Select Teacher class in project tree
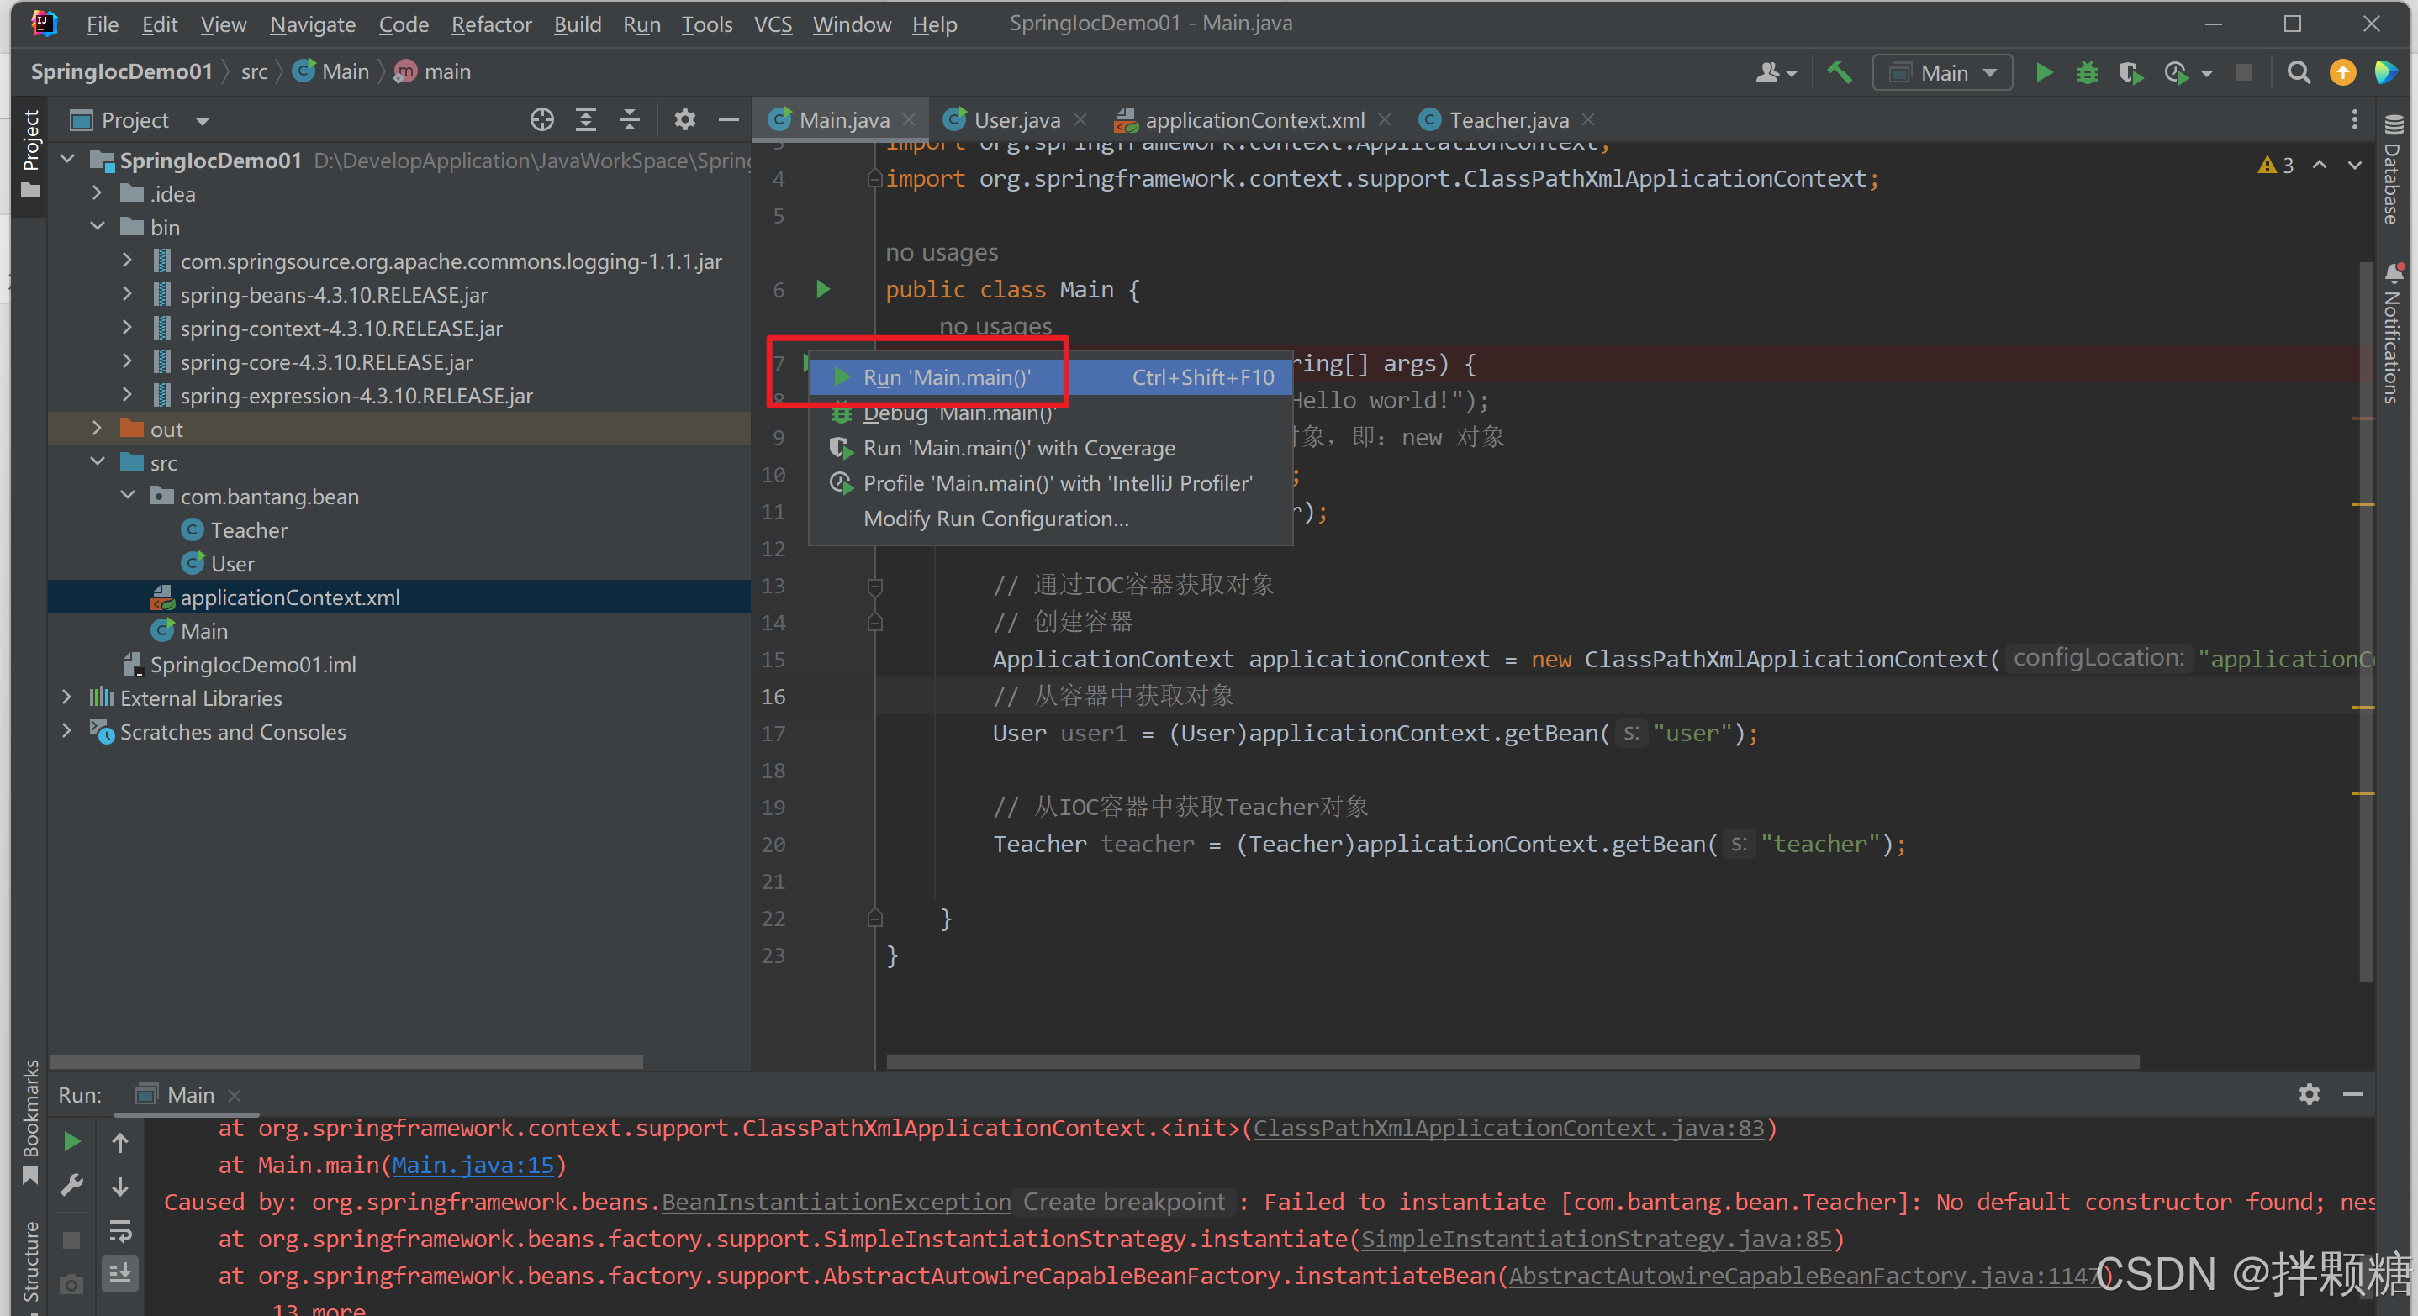The width and height of the screenshot is (2418, 1316). (248, 530)
